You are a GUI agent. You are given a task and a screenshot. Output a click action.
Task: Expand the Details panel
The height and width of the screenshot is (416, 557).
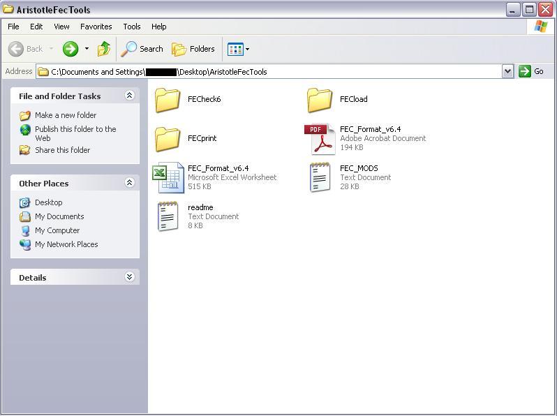(129, 276)
